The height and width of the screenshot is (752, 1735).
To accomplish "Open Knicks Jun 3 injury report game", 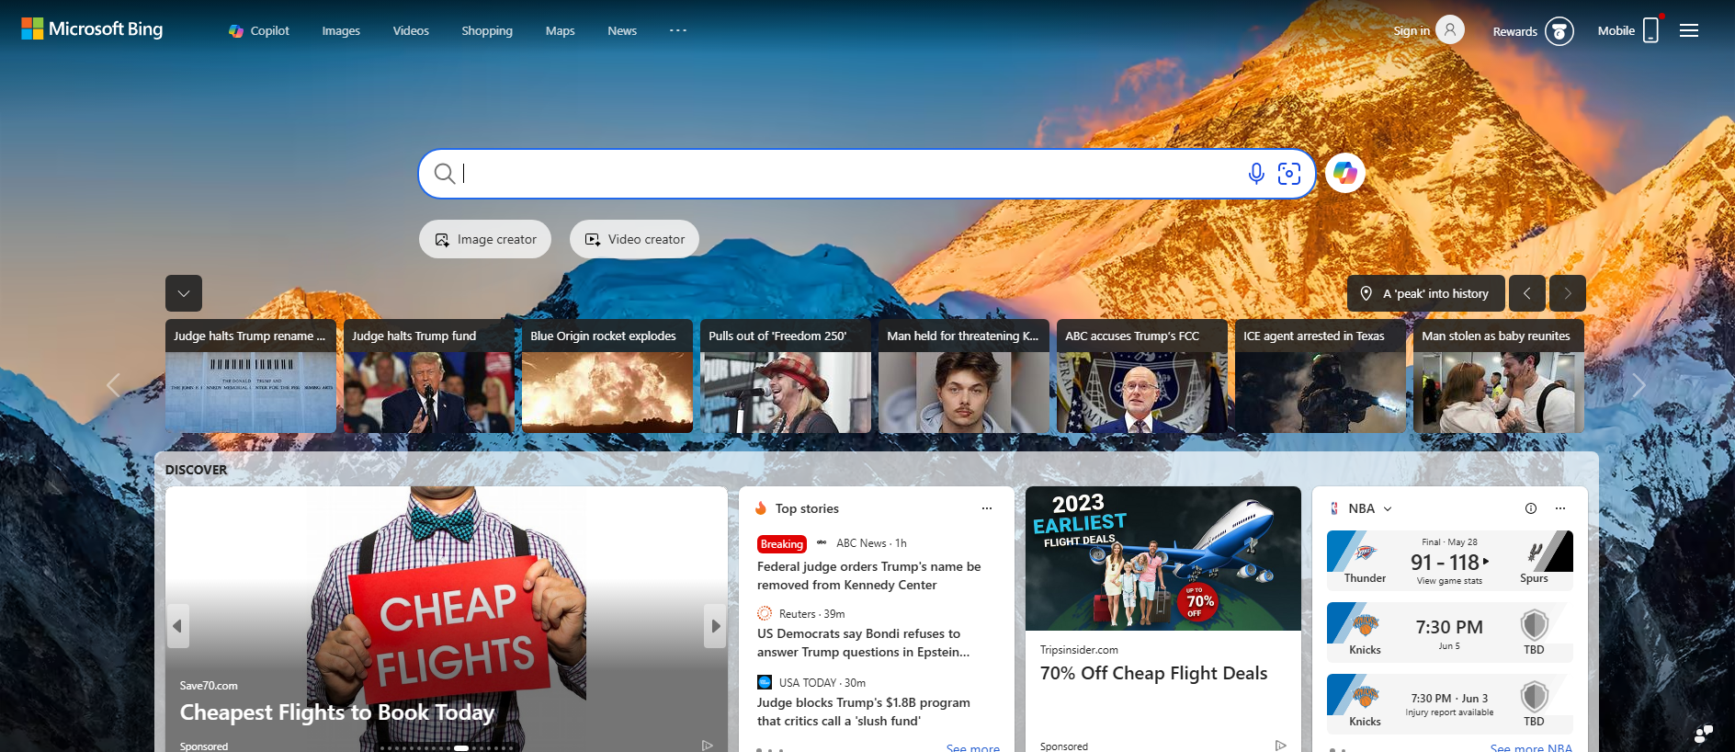I will click(1450, 704).
